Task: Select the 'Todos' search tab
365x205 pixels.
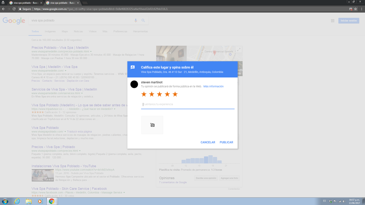Action: tap(35, 32)
